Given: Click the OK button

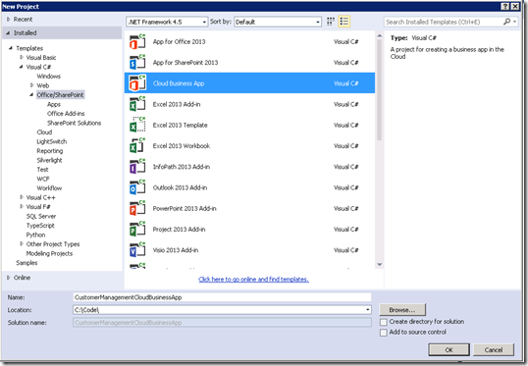Looking at the screenshot, I should (449, 350).
